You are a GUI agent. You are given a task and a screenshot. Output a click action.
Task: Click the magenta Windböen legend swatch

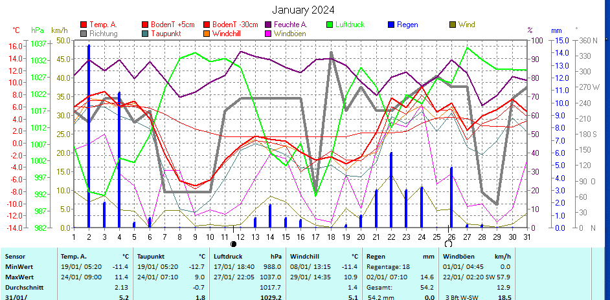pos(268,34)
